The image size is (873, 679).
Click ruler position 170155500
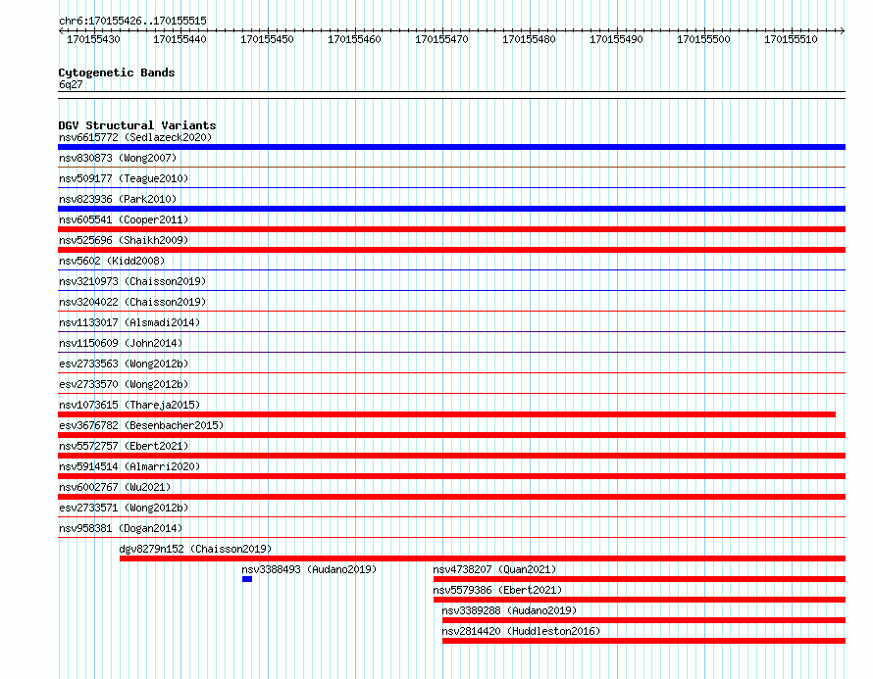pyautogui.click(x=703, y=39)
